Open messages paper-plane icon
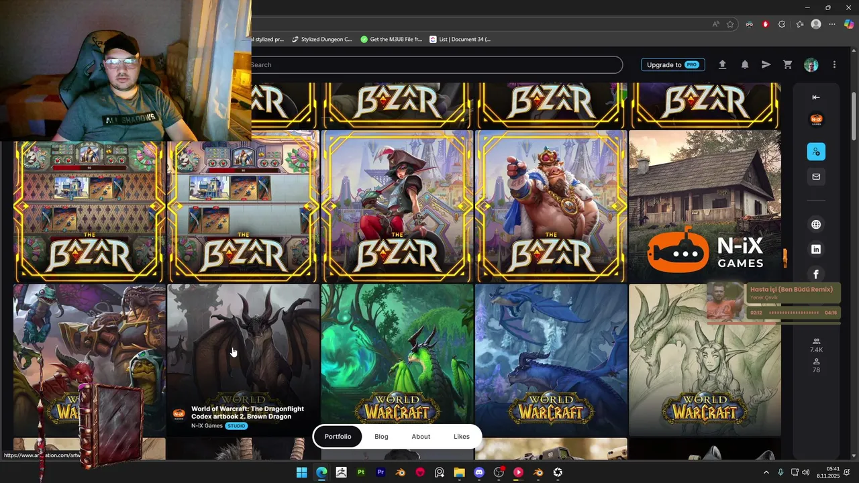This screenshot has height=483, width=859. pos(766,64)
